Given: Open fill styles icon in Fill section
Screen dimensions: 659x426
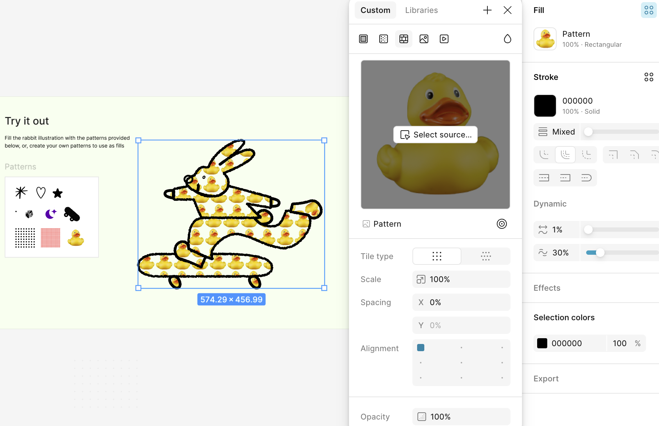Looking at the screenshot, I should point(649,10).
